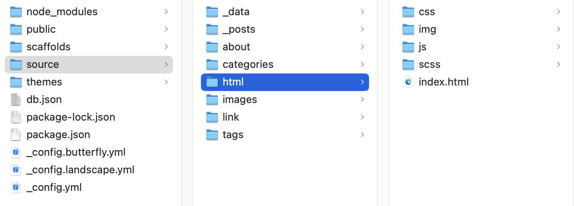Expand the categories folder chevron
Screen dimensions: 574x206
[x=362, y=64]
